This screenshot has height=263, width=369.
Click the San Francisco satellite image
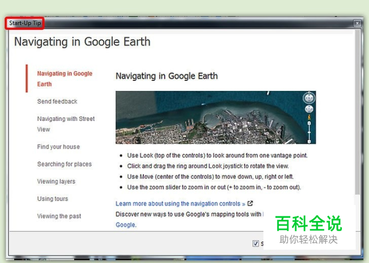coord(215,117)
